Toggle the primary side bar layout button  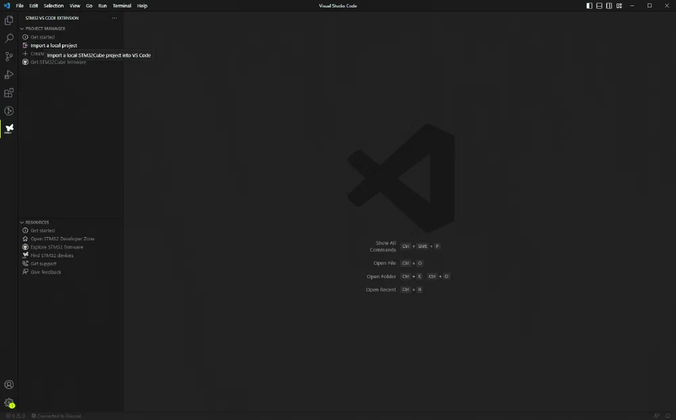click(x=589, y=5)
